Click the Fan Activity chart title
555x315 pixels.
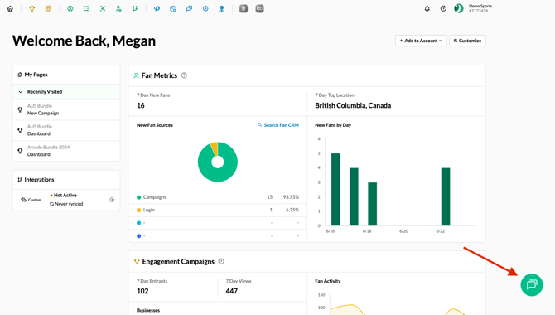(x=328, y=281)
